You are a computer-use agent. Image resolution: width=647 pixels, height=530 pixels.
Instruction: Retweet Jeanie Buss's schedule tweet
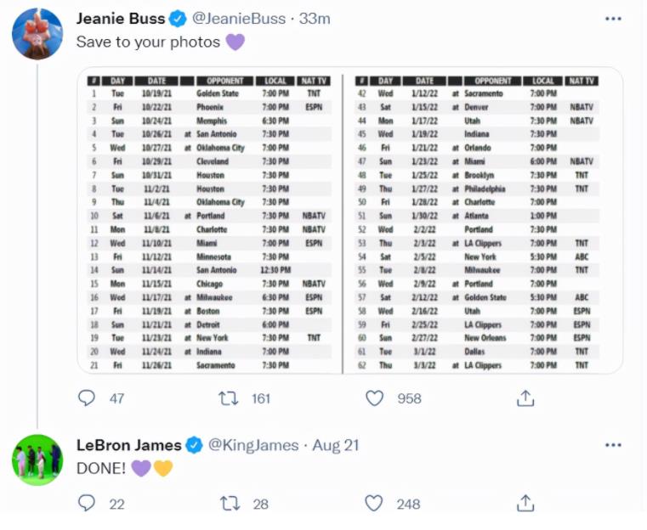coord(229,397)
